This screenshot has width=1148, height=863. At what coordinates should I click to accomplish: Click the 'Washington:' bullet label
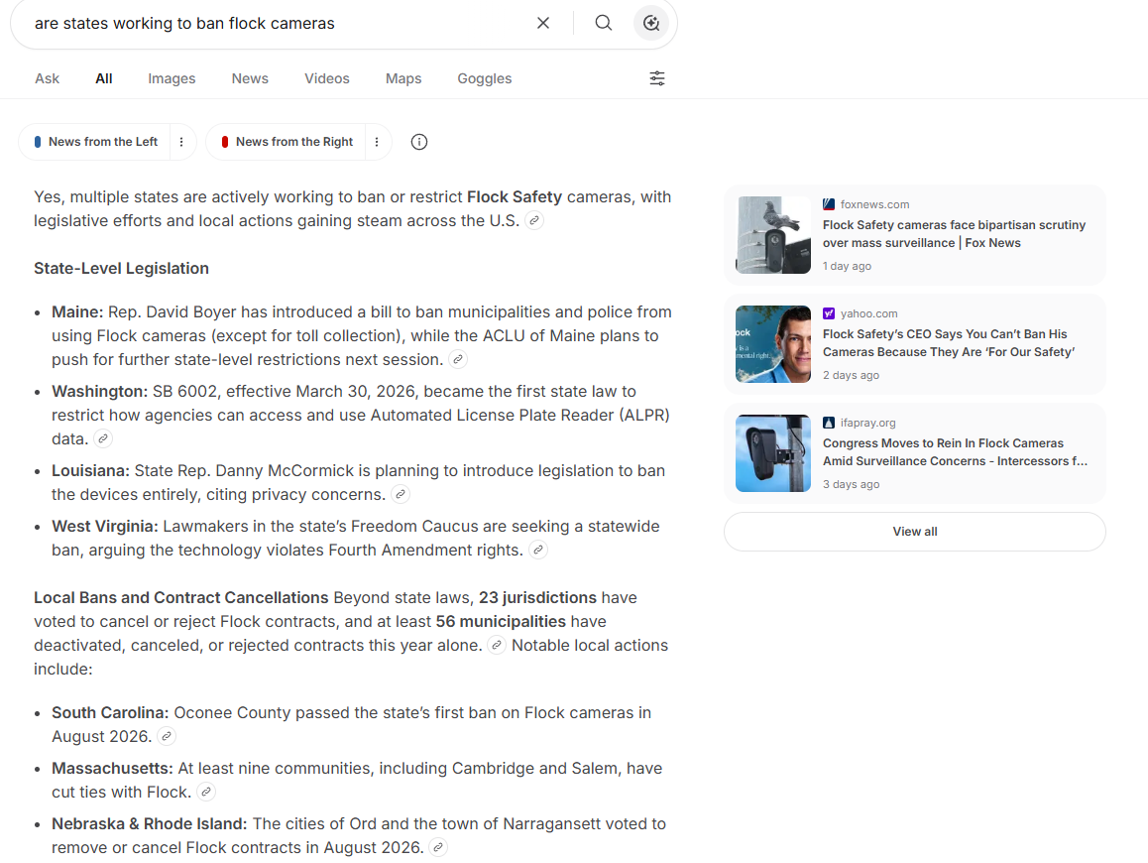point(99,391)
